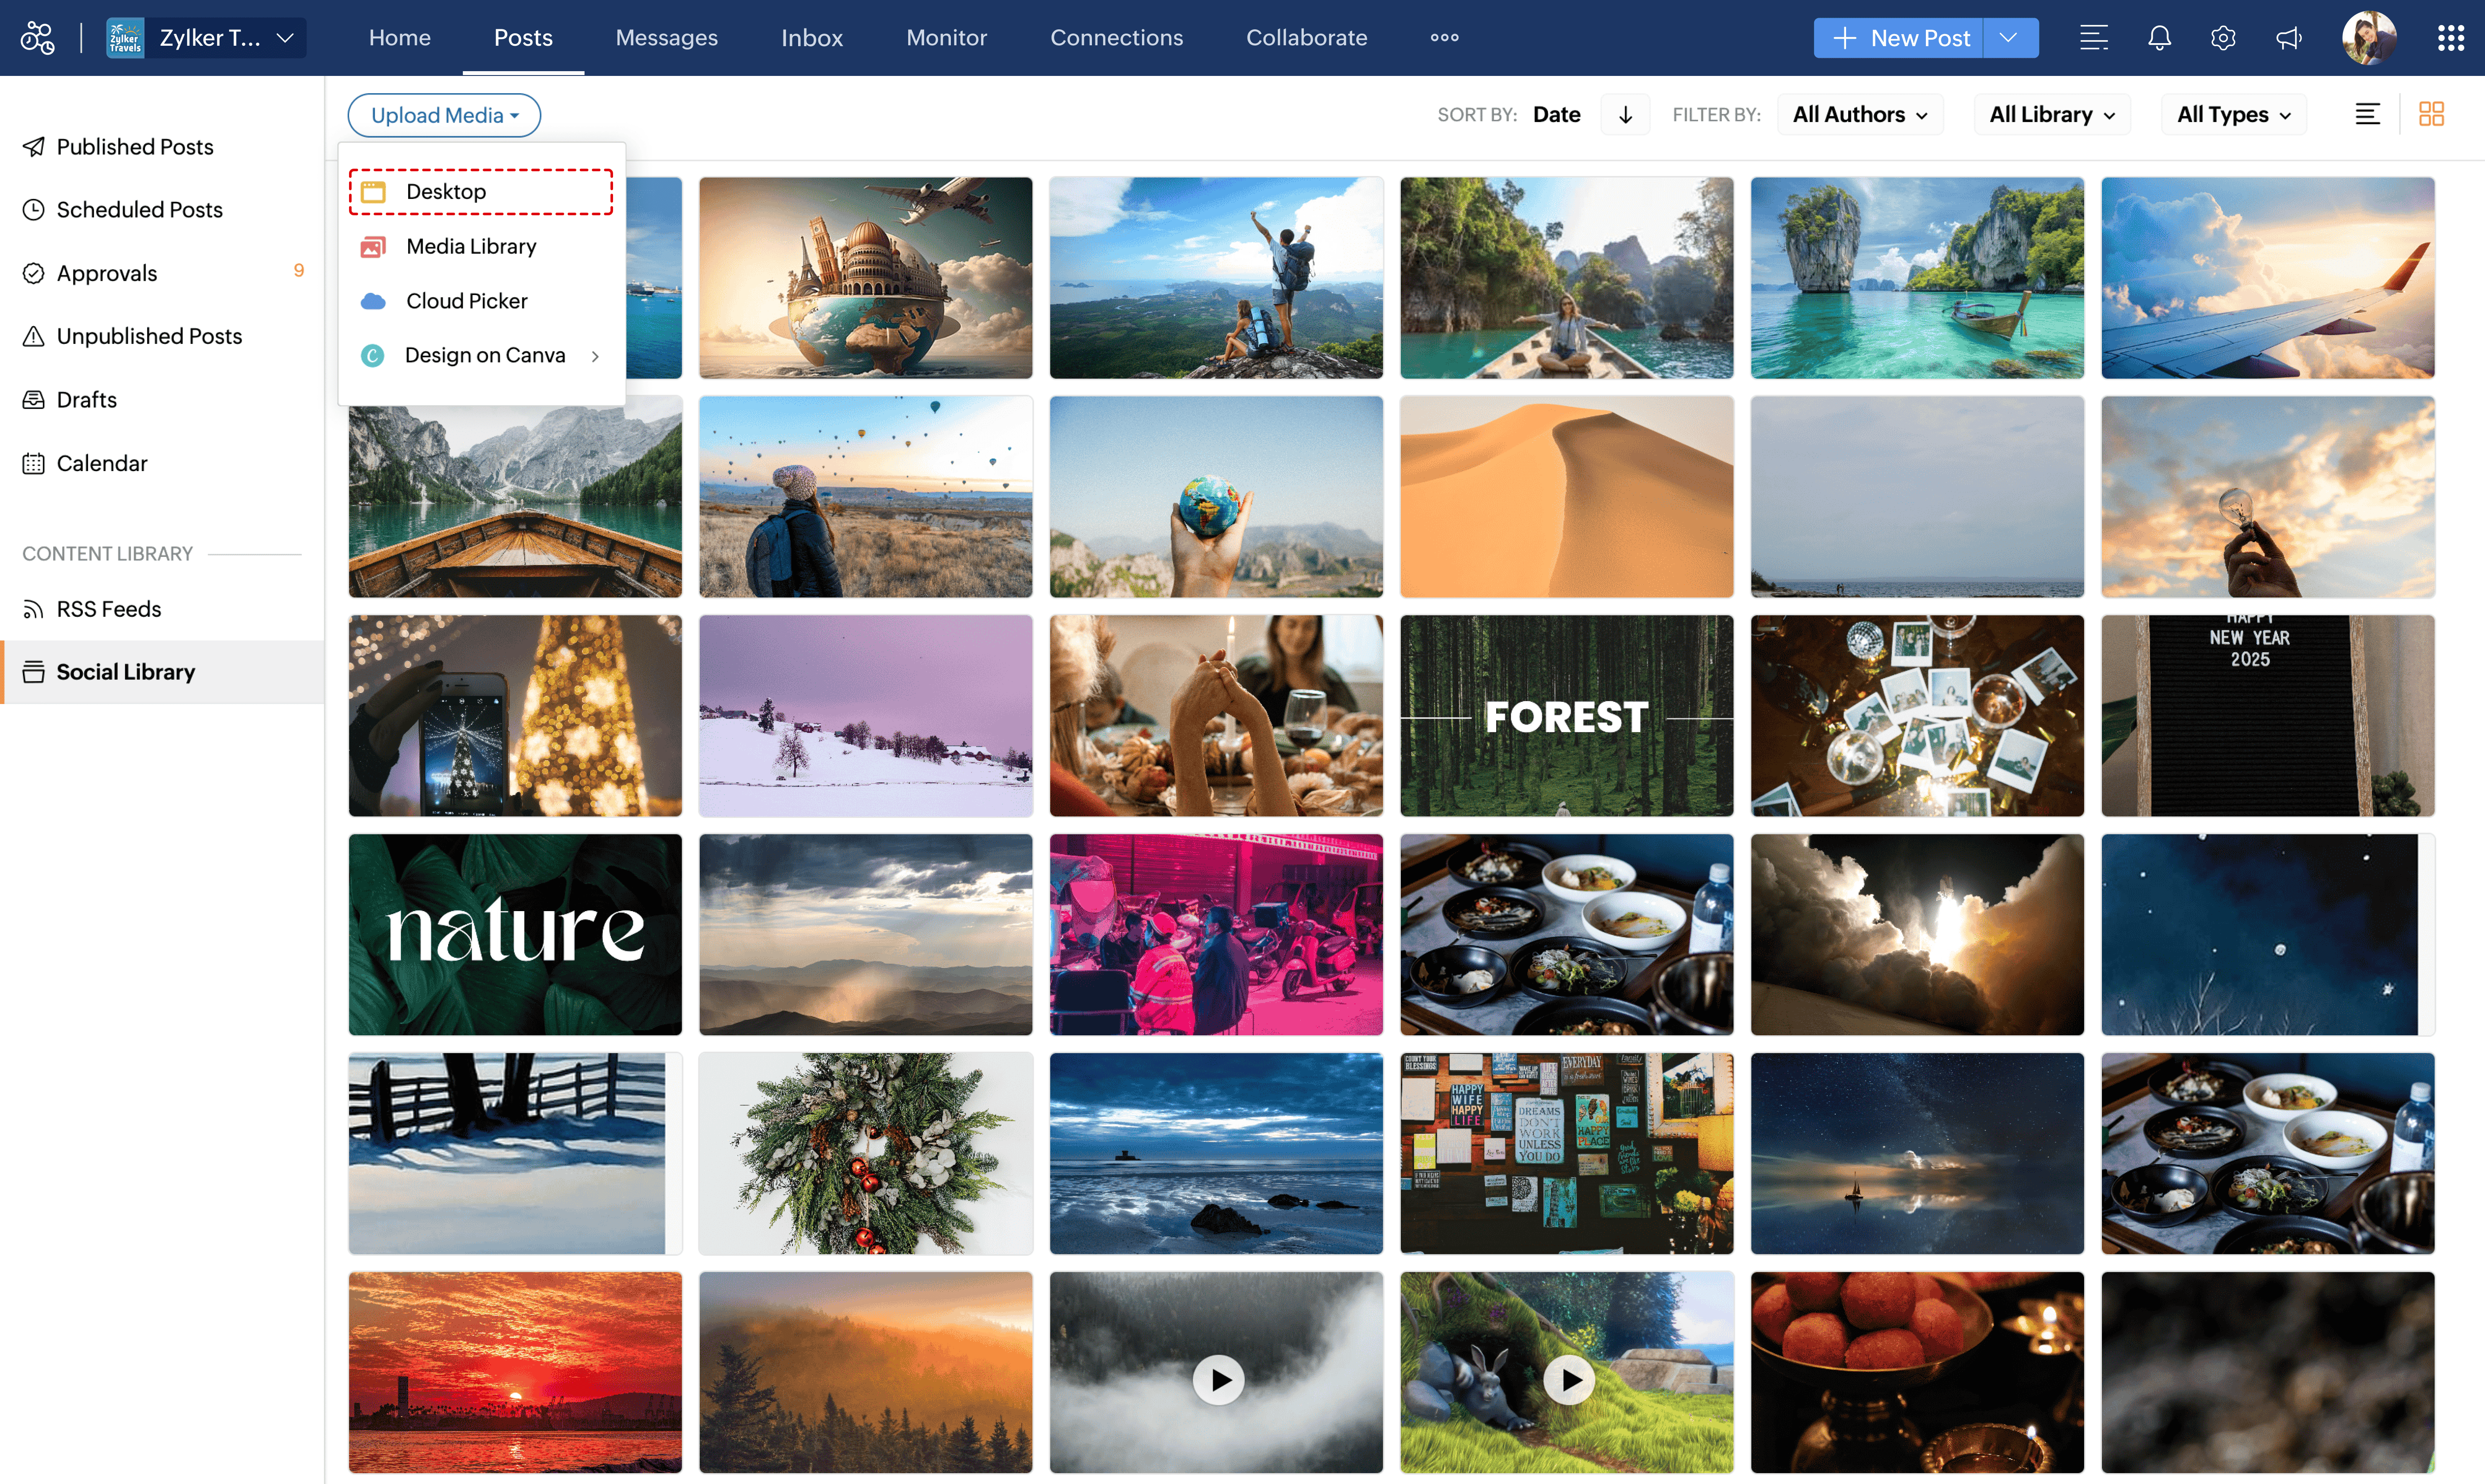Viewport: 2485px width, 1484px height.
Task: Go to the Inbox tab
Action: [811, 38]
